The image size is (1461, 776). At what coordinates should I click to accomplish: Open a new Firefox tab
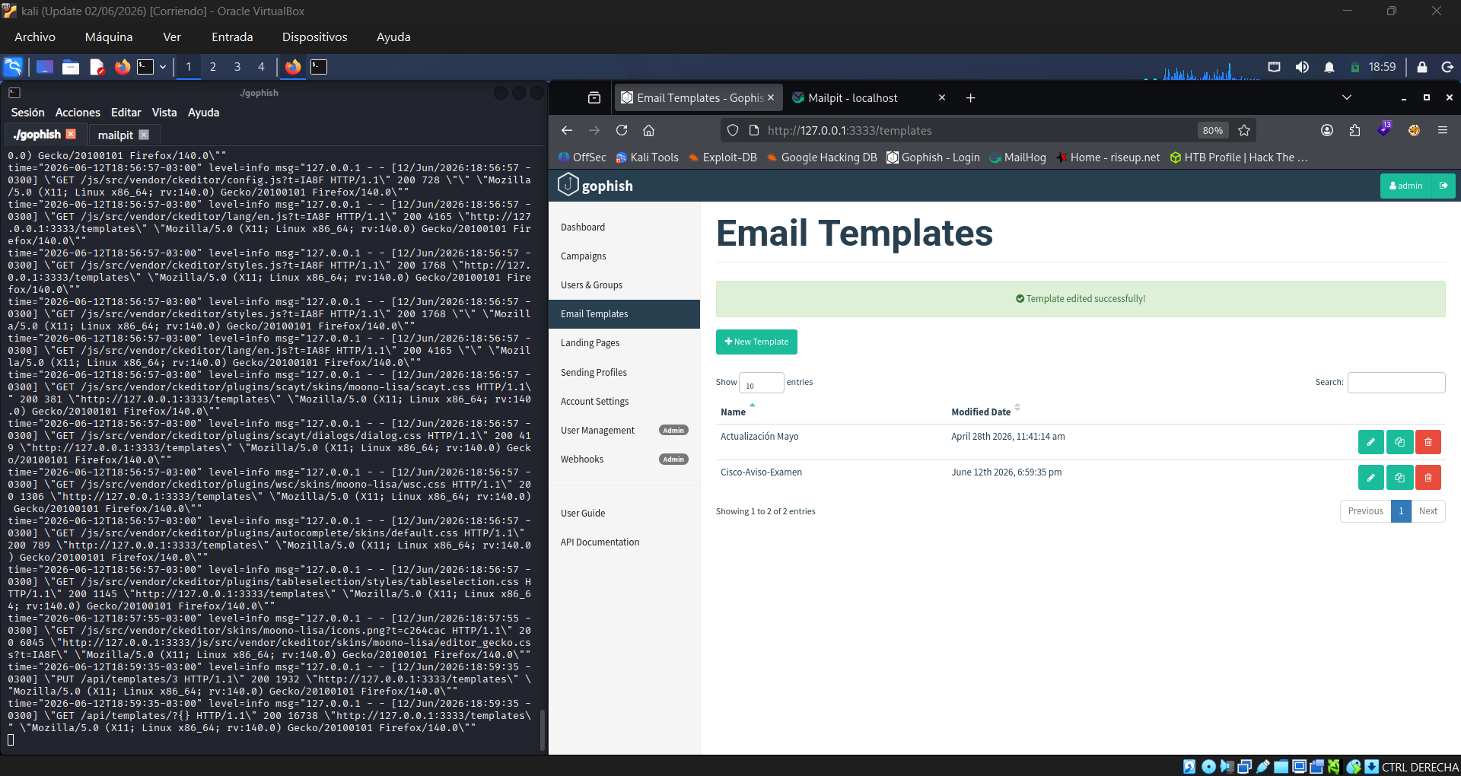coord(970,97)
